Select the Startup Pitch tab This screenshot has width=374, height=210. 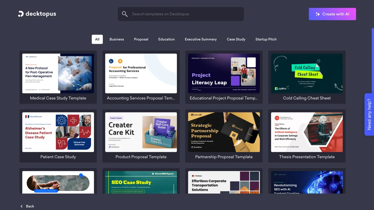(266, 39)
